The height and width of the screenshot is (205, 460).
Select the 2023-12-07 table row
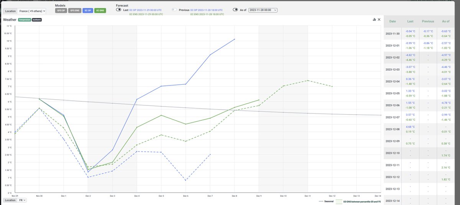pos(419,117)
